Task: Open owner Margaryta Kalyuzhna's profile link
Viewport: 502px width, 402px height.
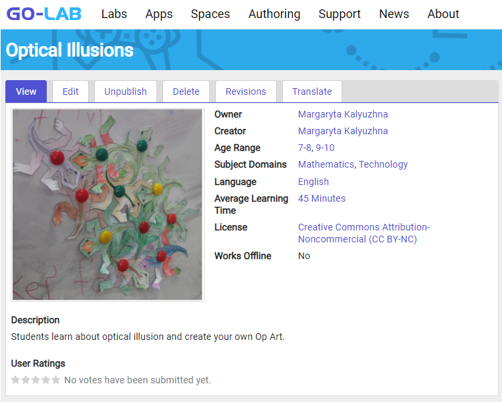Action: coord(342,114)
